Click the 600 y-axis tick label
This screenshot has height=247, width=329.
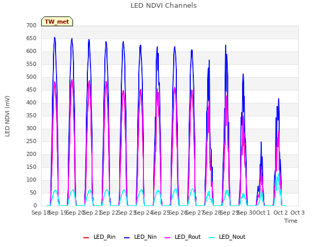[x=31, y=51]
